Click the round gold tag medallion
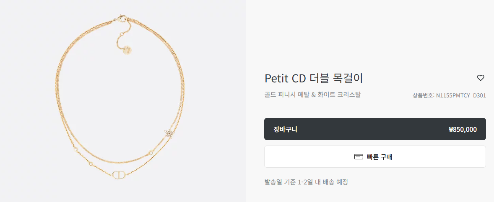The height and width of the screenshot is (202, 494). pos(127,51)
